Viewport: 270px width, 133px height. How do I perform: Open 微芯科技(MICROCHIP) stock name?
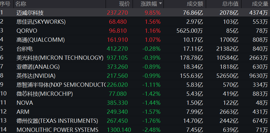(x=45, y=94)
